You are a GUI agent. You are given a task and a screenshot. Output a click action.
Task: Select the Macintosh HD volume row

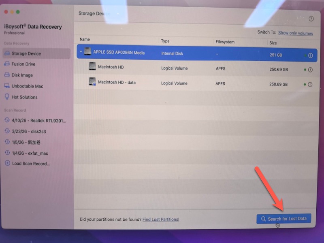[196, 68]
